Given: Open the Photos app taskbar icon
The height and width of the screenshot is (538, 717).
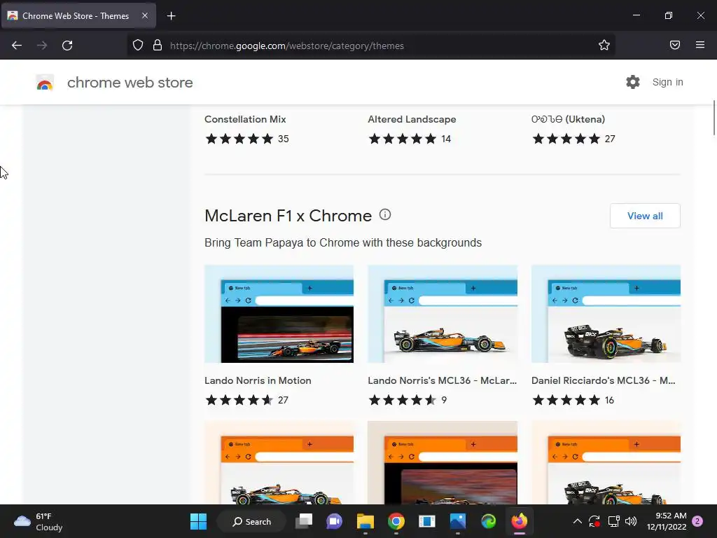Looking at the screenshot, I should 458,521.
